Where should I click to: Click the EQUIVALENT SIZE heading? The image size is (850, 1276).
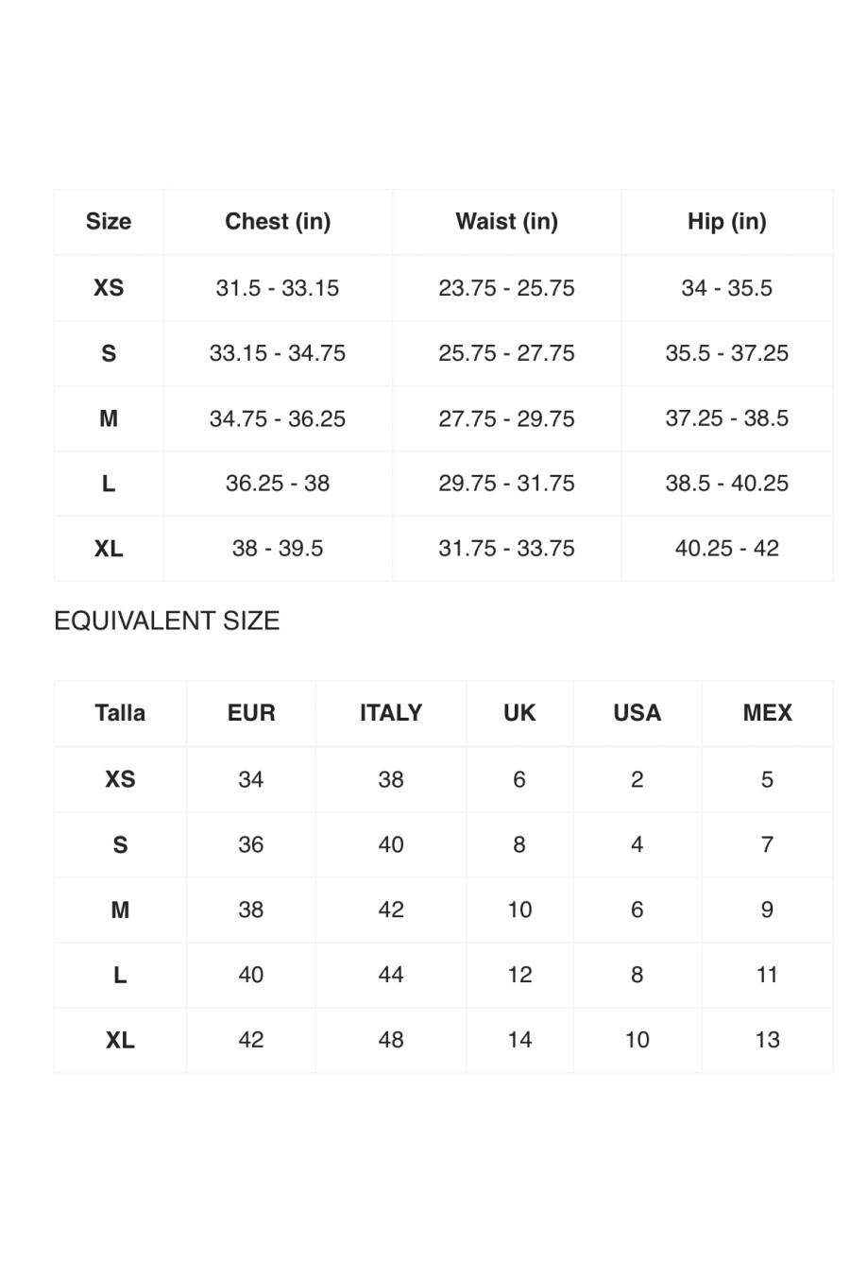tap(167, 621)
